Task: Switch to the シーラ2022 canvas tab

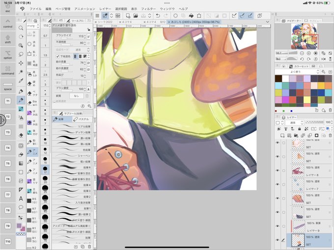Action: tap(105, 22)
